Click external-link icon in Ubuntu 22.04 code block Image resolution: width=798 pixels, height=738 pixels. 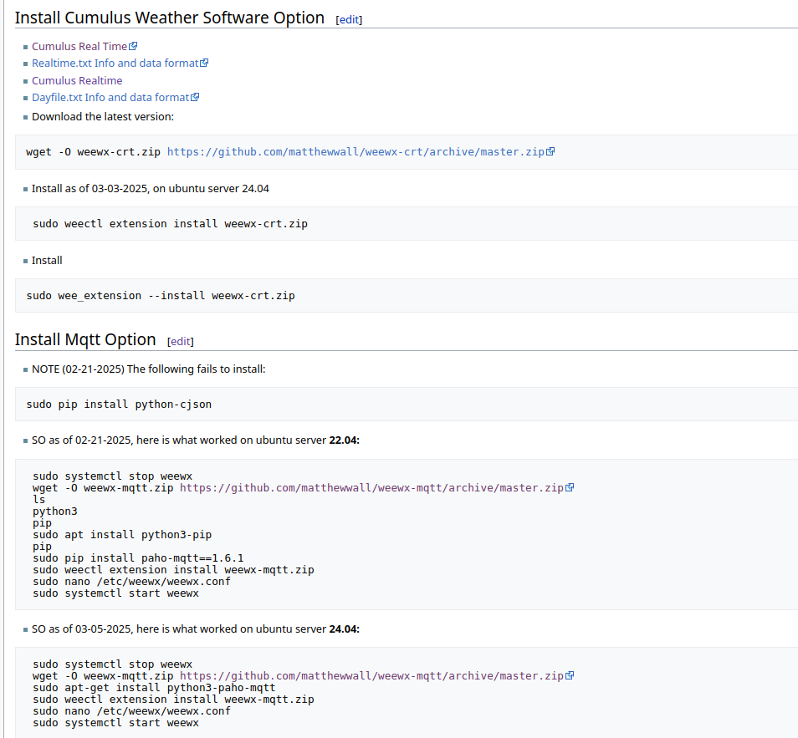click(x=570, y=488)
